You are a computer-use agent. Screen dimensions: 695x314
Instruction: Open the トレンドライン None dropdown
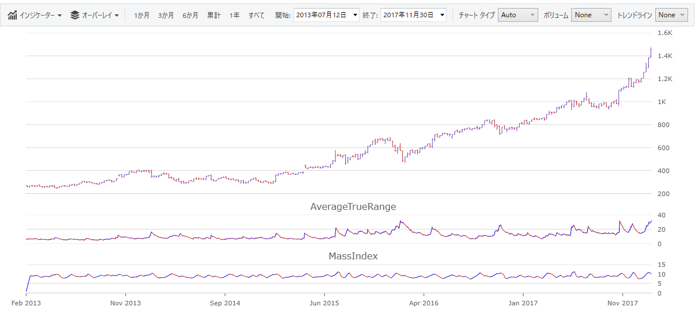(x=672, y=15)
